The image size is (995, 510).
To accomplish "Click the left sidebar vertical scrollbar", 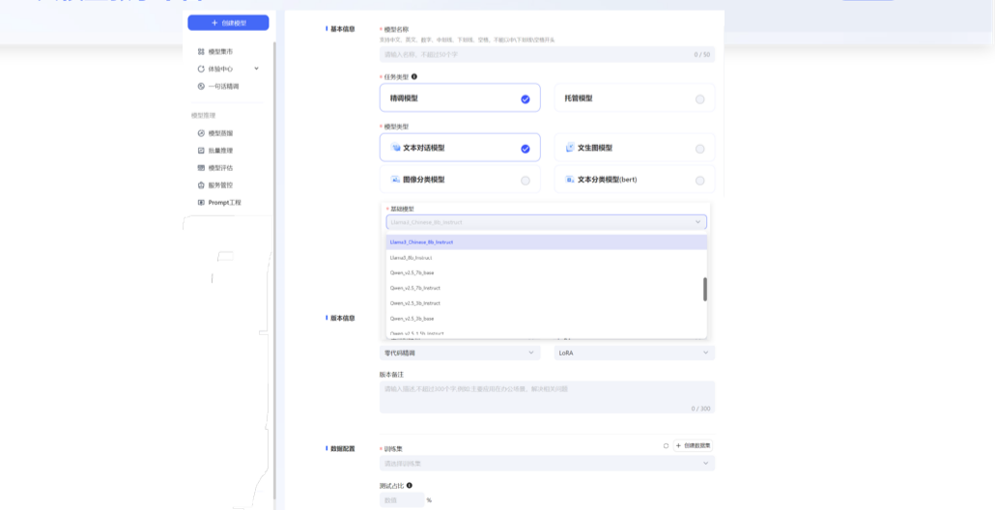I will click(x=274, y=269).
